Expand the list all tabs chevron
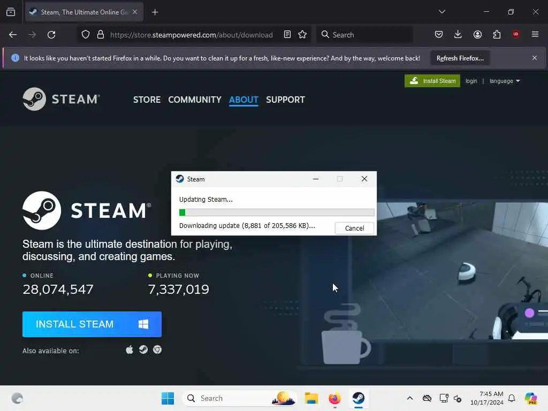Screen dimensions: 548x411 click(442, 12)
